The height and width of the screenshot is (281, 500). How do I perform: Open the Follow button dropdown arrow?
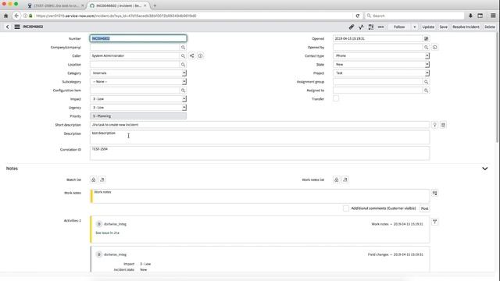pyautogui.click(x=415, y=27)
